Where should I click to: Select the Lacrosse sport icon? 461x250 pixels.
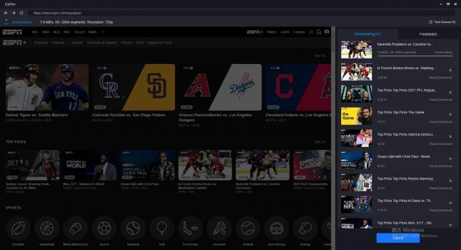point(219,228)
